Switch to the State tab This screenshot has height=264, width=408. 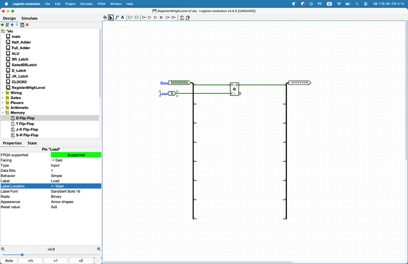tap(32, 143)
